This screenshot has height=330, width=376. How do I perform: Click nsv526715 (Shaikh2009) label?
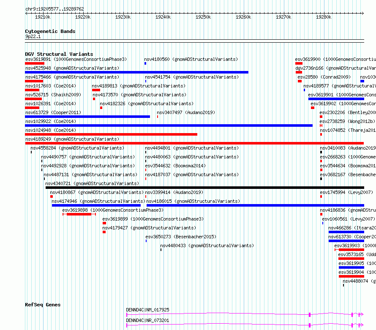coord(53,95)
